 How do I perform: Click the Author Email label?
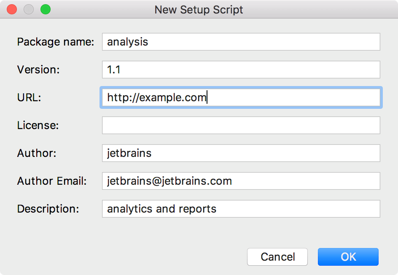[x=51, y=181]
